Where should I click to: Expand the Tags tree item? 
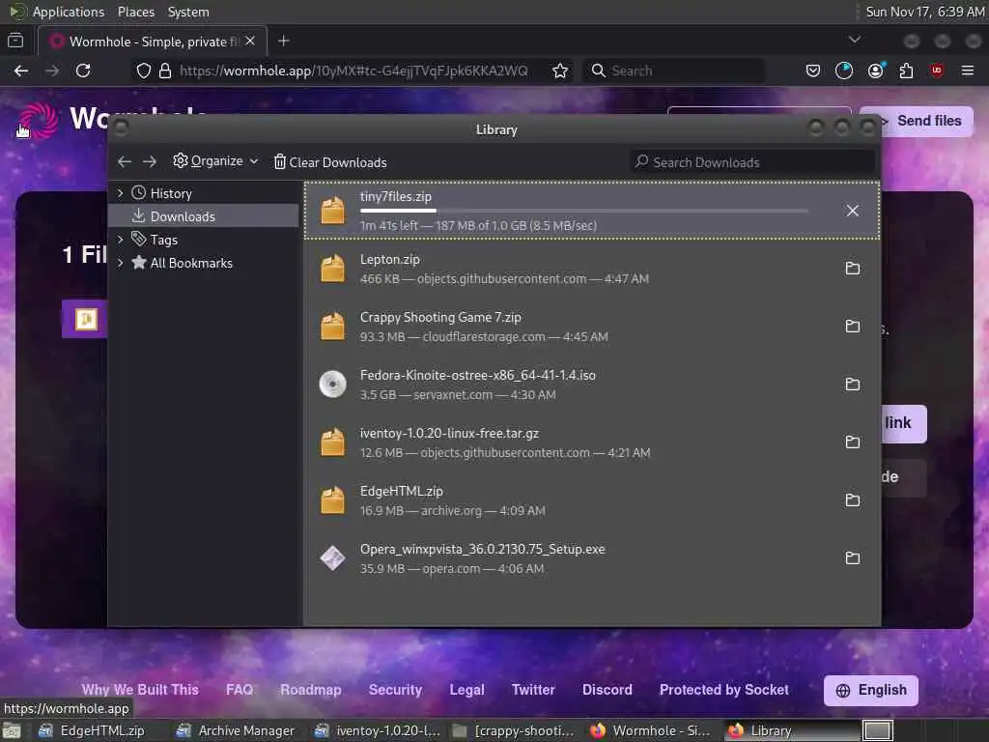[x=120, y=240]
